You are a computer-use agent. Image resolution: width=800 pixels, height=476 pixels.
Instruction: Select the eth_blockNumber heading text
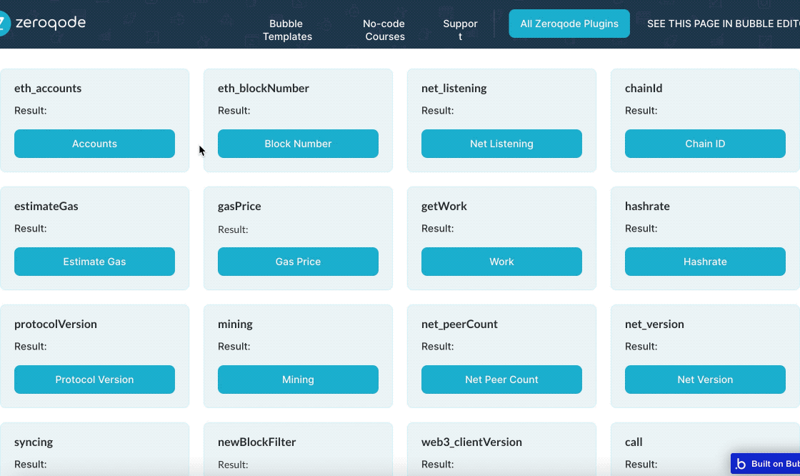[x=264, y=88]
